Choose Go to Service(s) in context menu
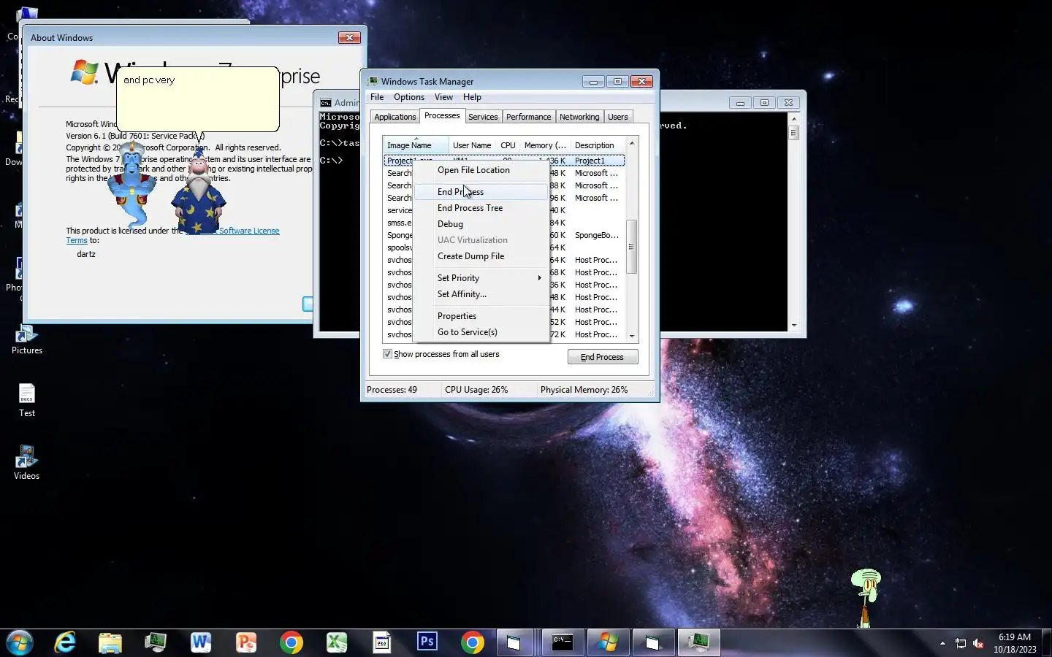The height and width of the screenshot is (657, 1052). click(x=481, y=332)
